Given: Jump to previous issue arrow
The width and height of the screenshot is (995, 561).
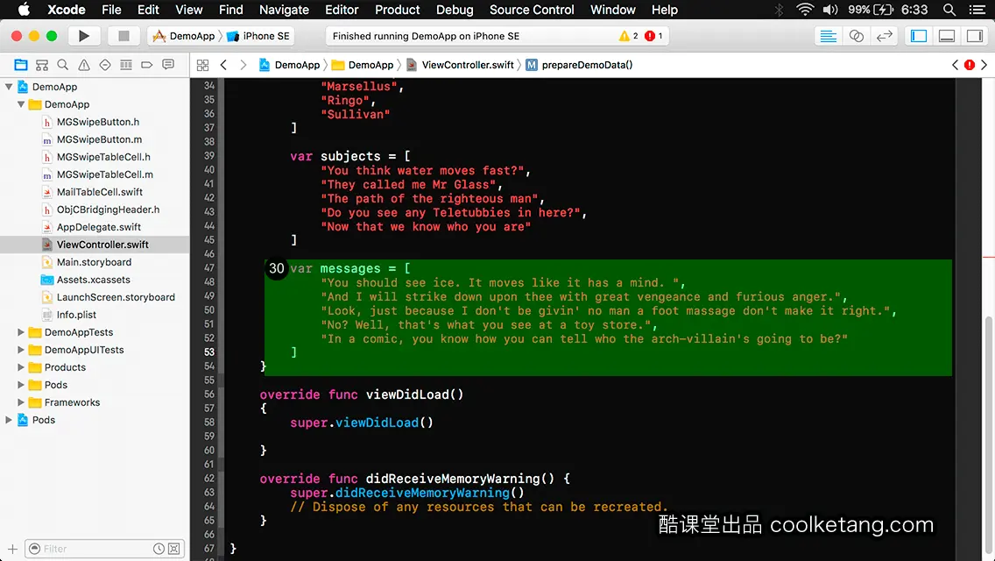Looking at the screenshot, I should pyautogui.click(x=955, y=65).
